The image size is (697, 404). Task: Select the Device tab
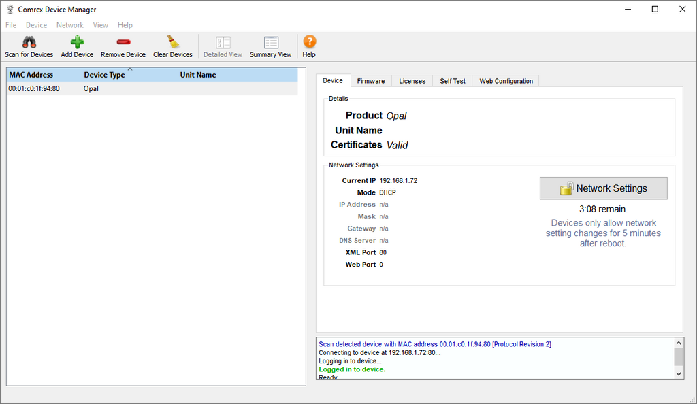coord(333,80)
